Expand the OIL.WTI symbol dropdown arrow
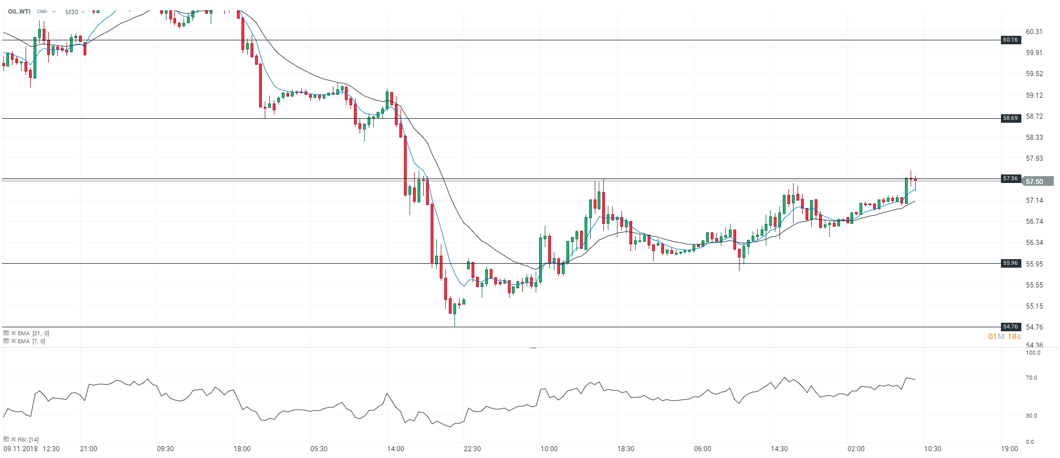This screenshot has height=458, width=1060. (55, 12)
